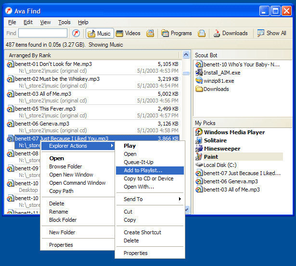The width and height of the screenshot is (296, 266).
Task: Select Copy Path from the context menu
Action: pos(61,191)
